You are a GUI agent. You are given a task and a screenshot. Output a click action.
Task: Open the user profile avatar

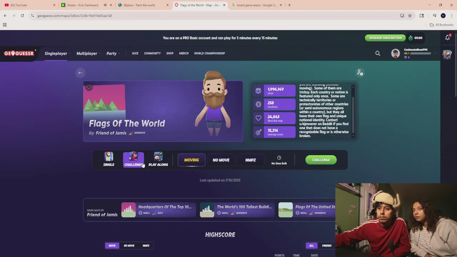tap(395, 54)
